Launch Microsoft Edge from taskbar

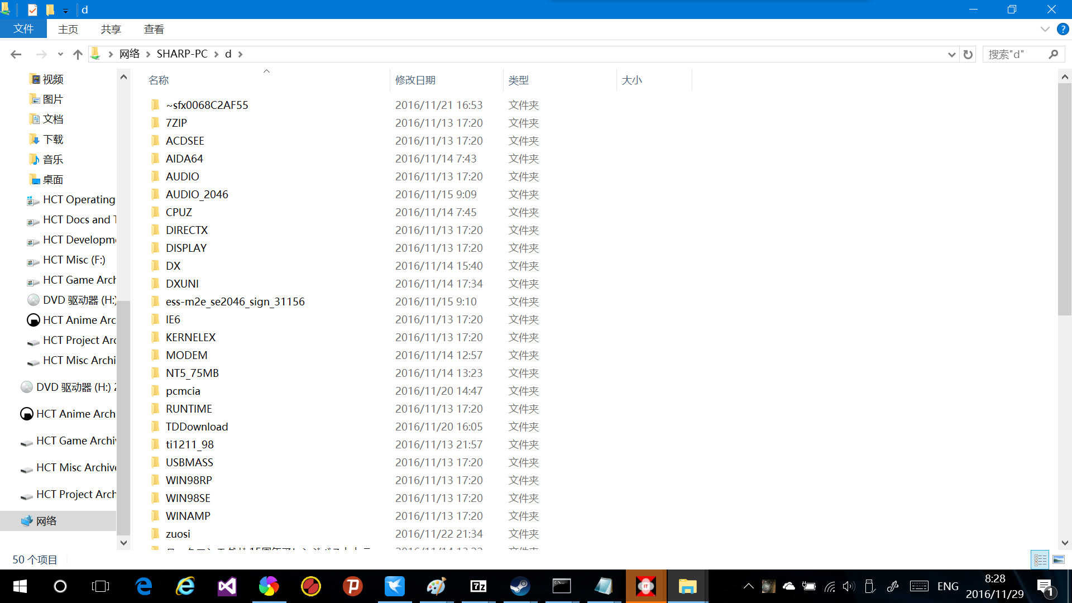(x=143, y=586)
